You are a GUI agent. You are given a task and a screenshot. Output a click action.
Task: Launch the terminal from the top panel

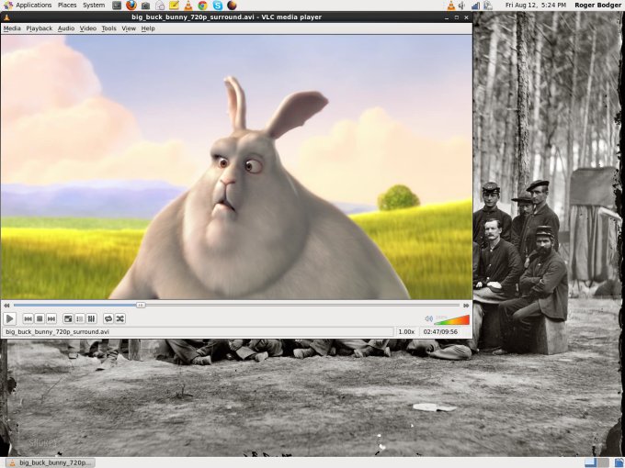(x=117, y=6)
